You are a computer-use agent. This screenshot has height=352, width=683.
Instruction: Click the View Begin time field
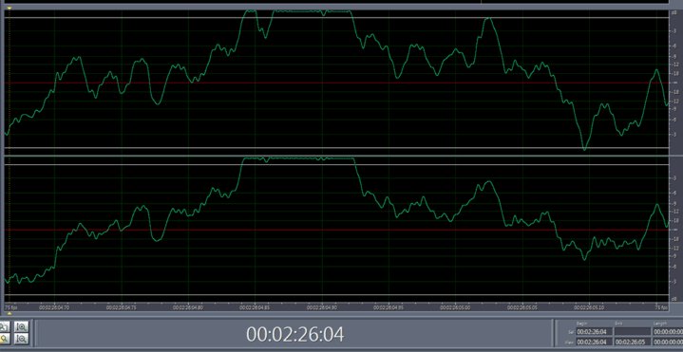594,342
